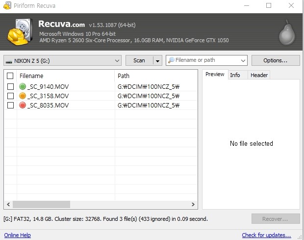Switch to the Preview tab
This screenshot has height=240, width=304.
click(215, 74)
